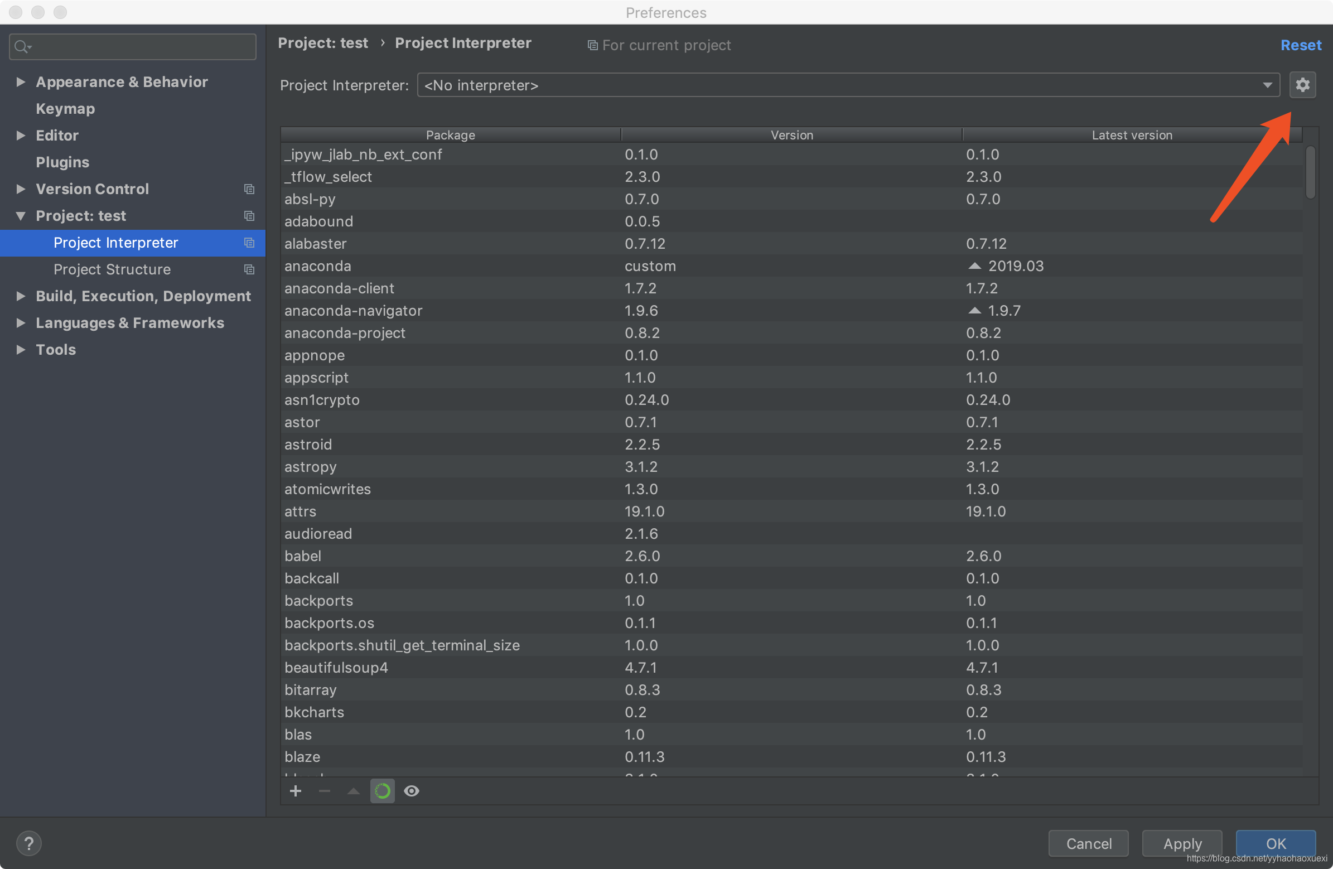Select the bkcharts package row
Viewport: 1333px width, 869px height.
click(791, 712)
